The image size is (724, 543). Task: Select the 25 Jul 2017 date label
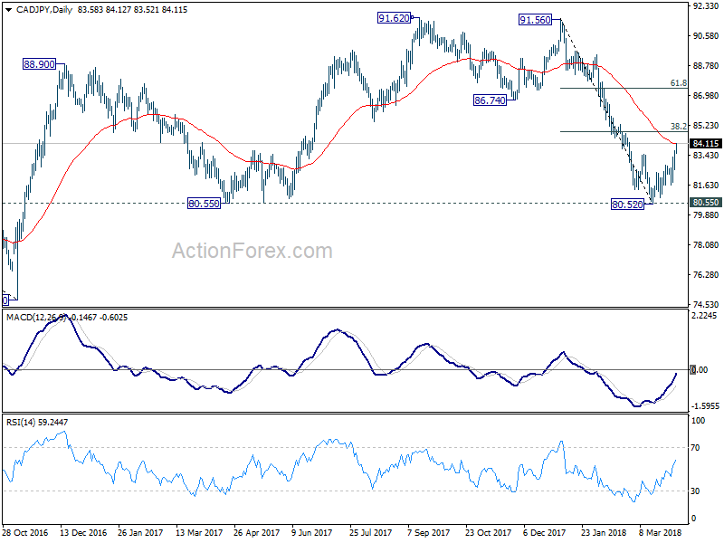click(371, 532)
